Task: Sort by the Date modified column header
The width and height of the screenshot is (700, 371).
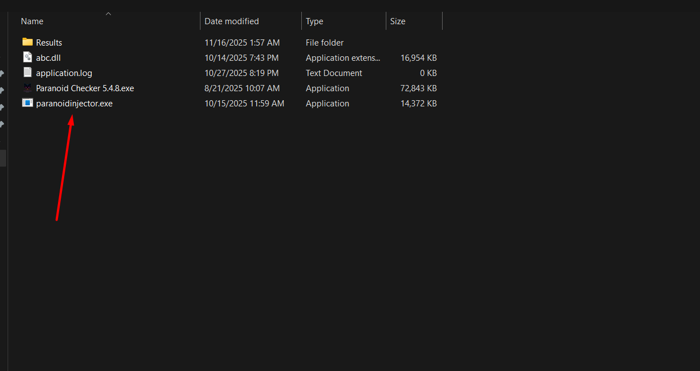Action: tap(231, 21)
